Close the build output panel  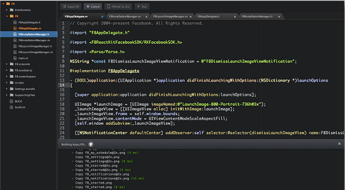click(339, 144)
